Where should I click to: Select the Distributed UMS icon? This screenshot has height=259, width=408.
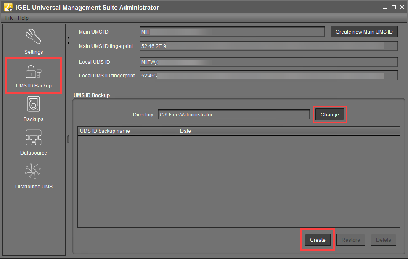point(33,172)
